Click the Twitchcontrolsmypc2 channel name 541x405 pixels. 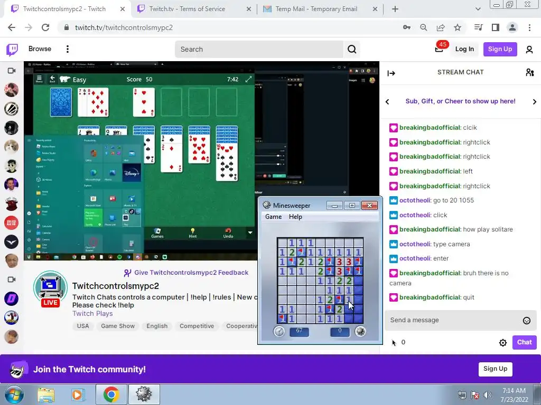(116, 286)
